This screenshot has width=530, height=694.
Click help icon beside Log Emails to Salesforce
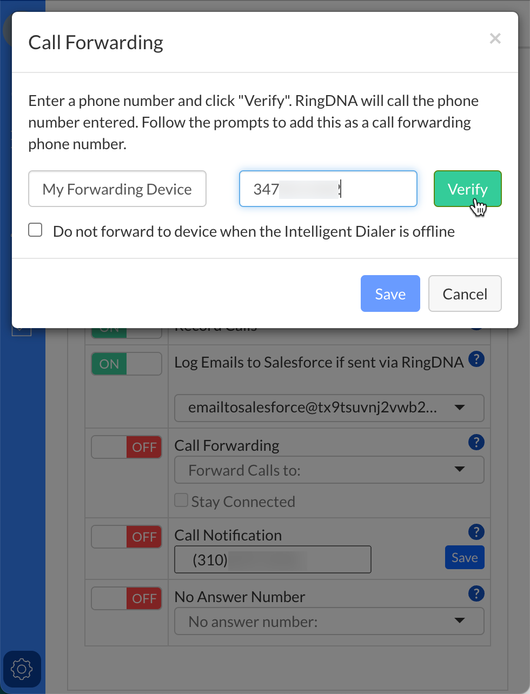(476, 359)
